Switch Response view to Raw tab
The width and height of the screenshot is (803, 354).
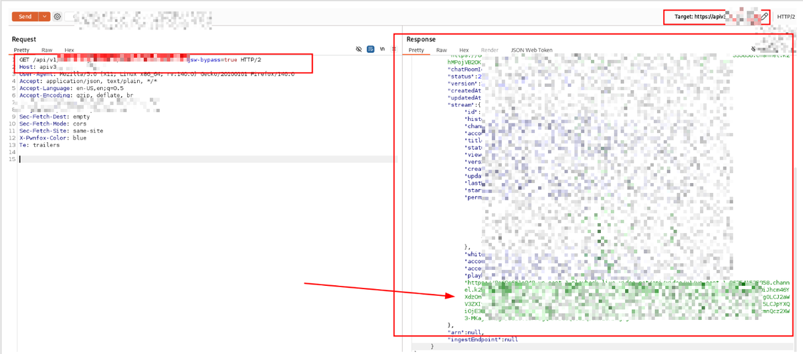coord(442,50)
